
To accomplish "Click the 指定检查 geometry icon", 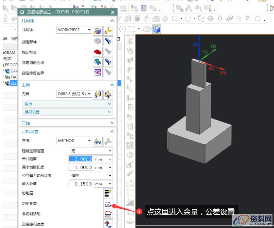I will pyautogui.click(x=97, y=52).
